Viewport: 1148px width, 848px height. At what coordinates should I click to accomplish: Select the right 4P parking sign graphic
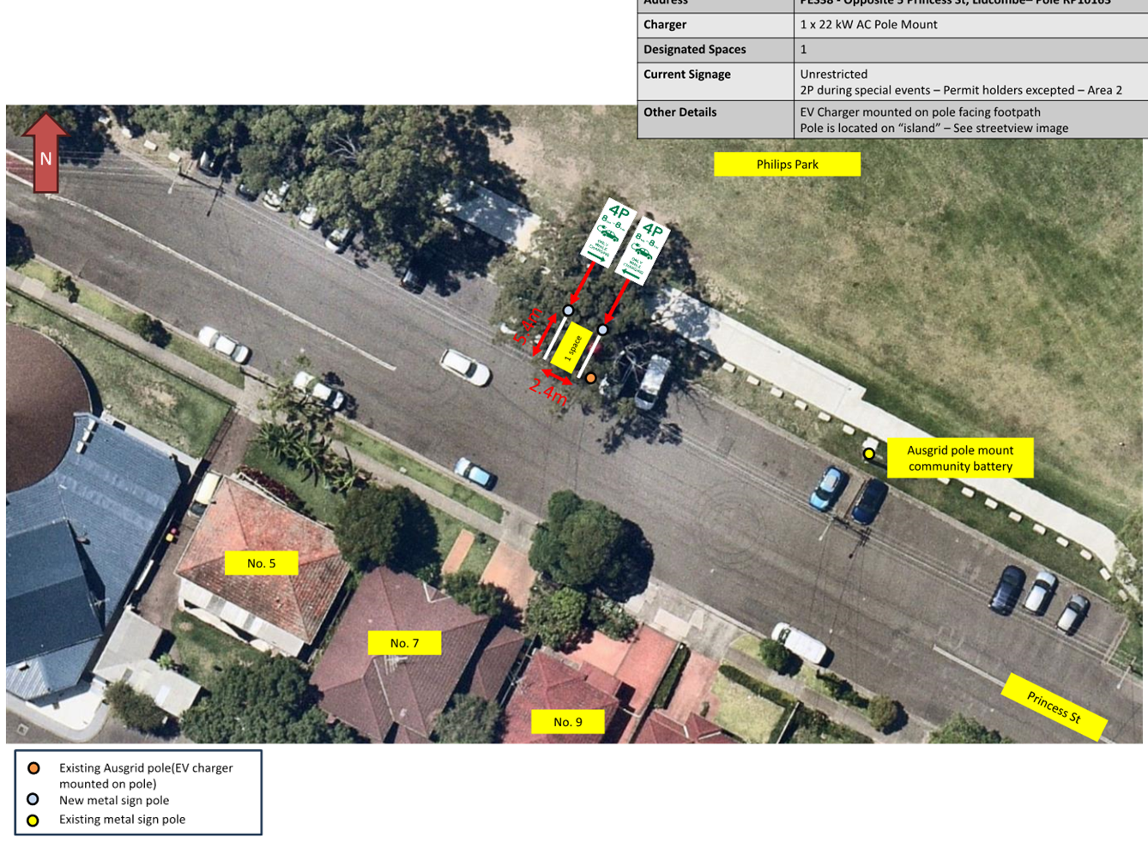tap(643, 250)
